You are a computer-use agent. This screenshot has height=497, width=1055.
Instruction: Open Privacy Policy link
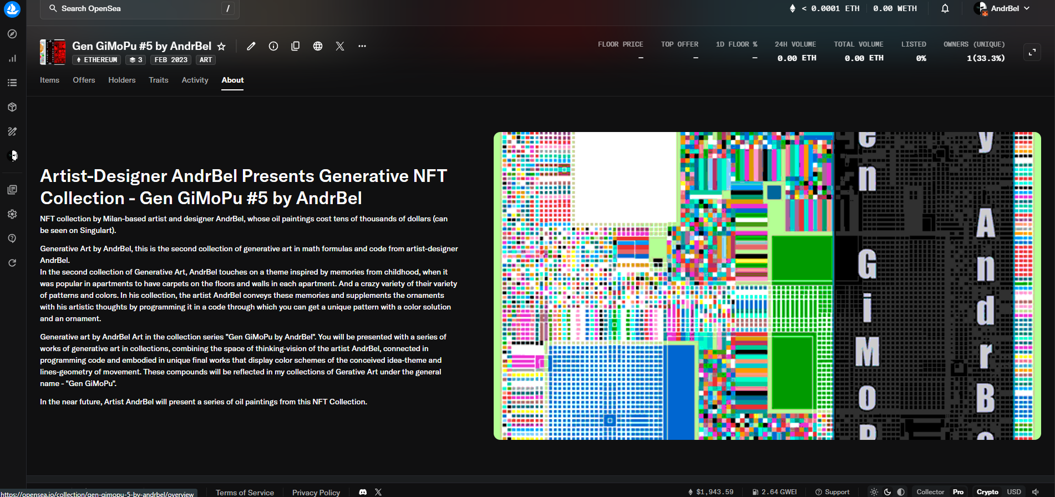316,493
